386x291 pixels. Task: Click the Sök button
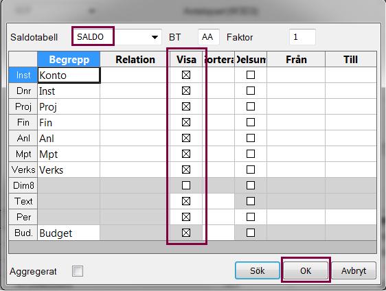258,270
